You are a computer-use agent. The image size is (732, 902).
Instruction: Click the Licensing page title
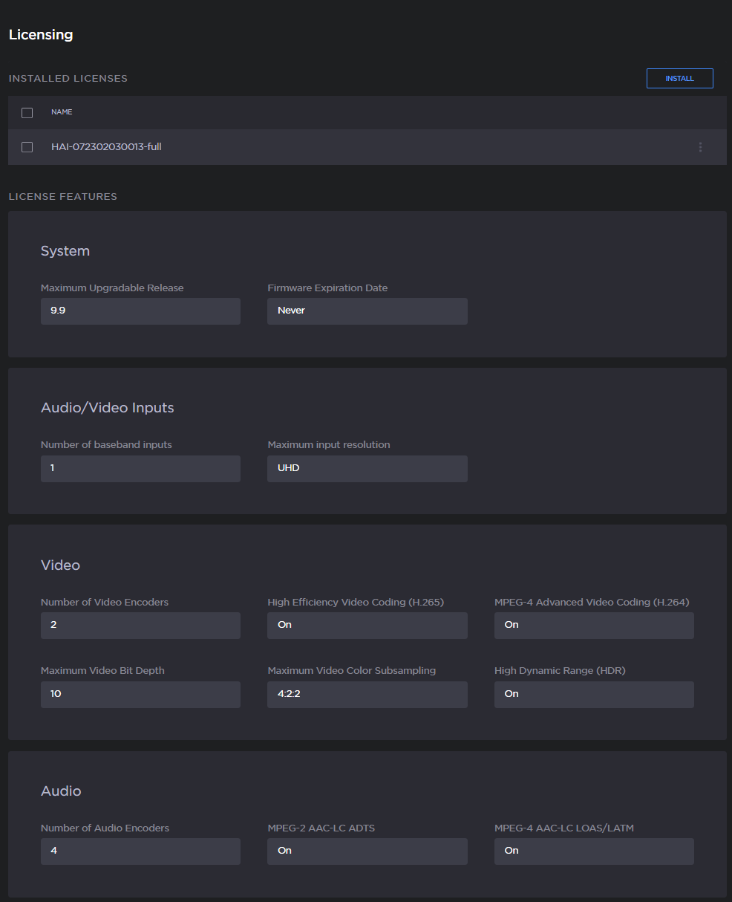(41, 35)
